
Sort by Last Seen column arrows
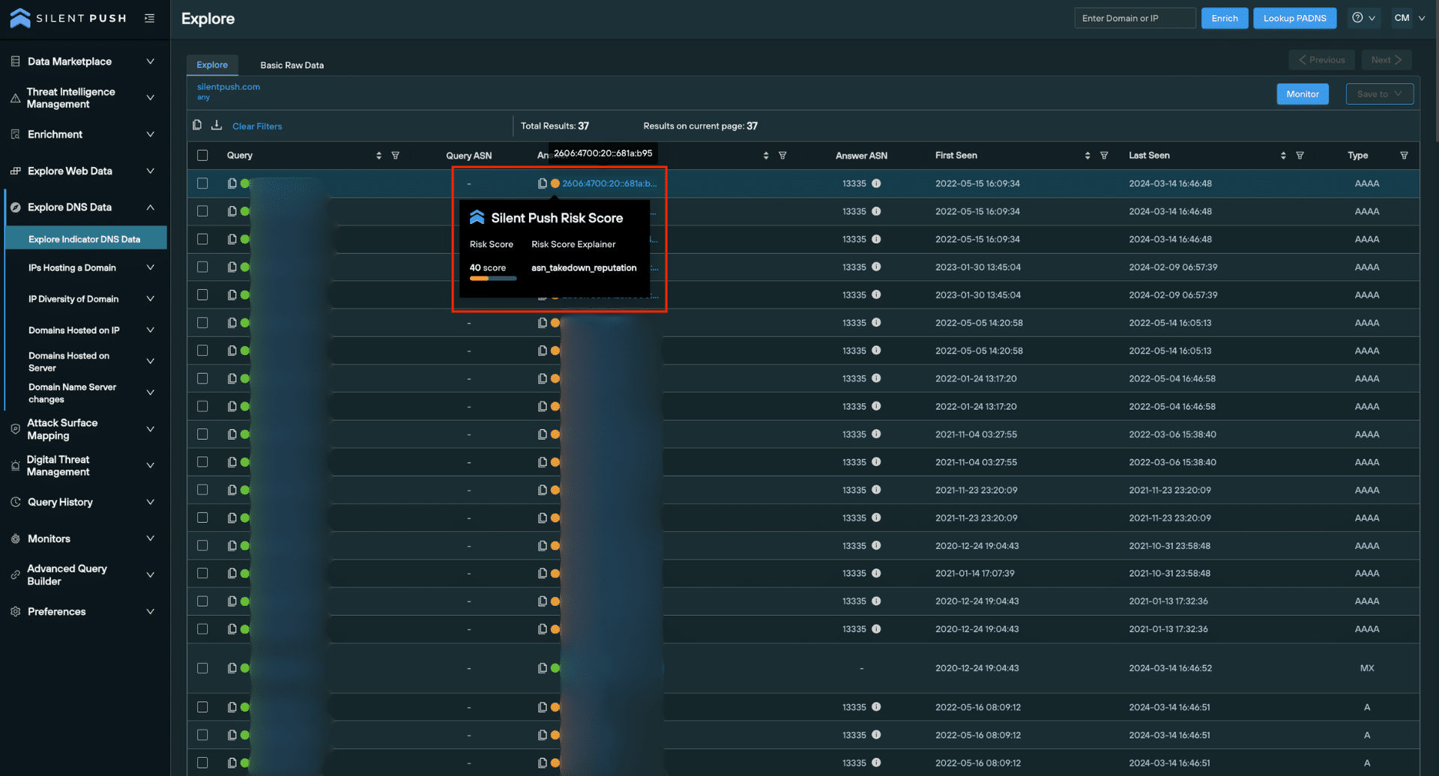point(1283,156)
